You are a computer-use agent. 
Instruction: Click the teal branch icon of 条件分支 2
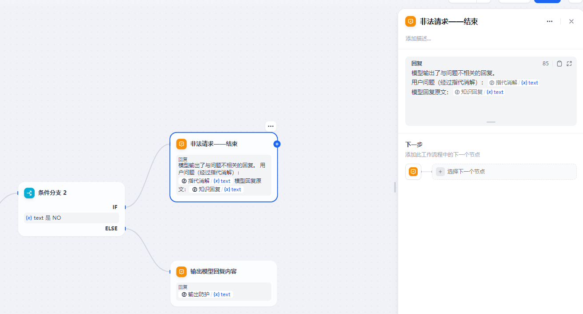click(x=29, y=193)
